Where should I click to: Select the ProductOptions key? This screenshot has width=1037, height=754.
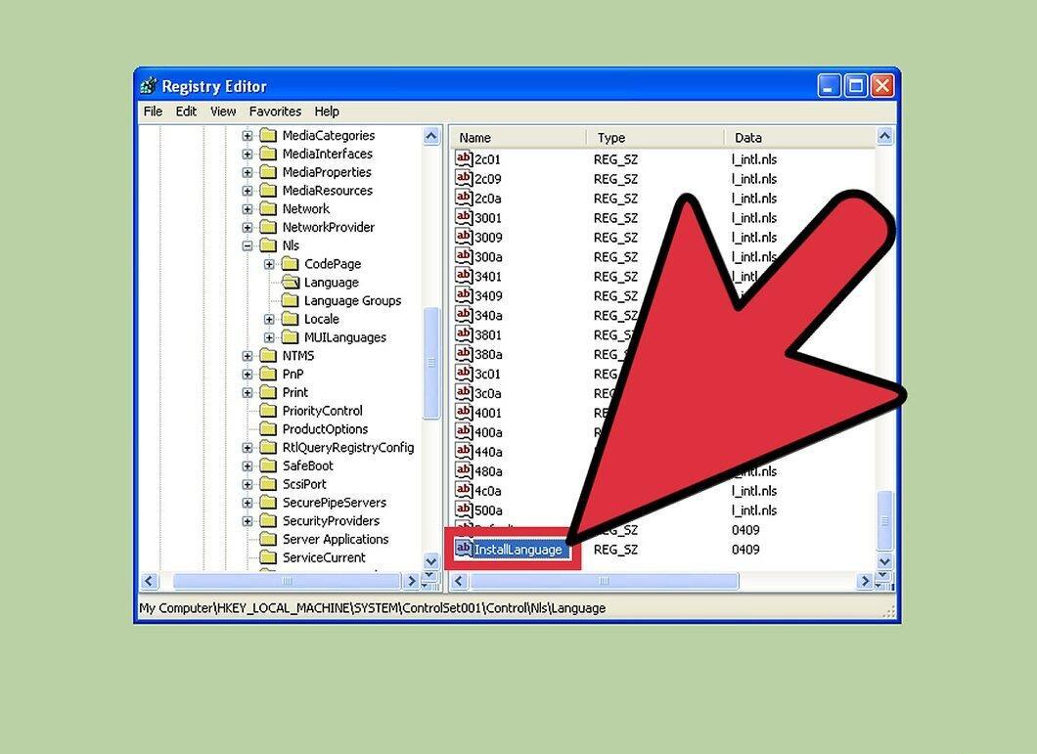pos(325,428)
